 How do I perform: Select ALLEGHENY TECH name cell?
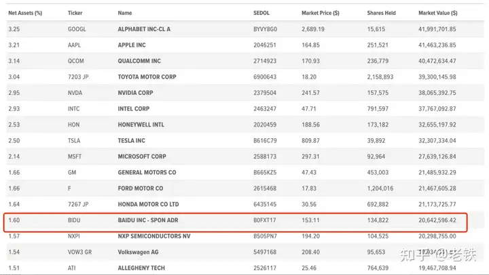[141, 268]
